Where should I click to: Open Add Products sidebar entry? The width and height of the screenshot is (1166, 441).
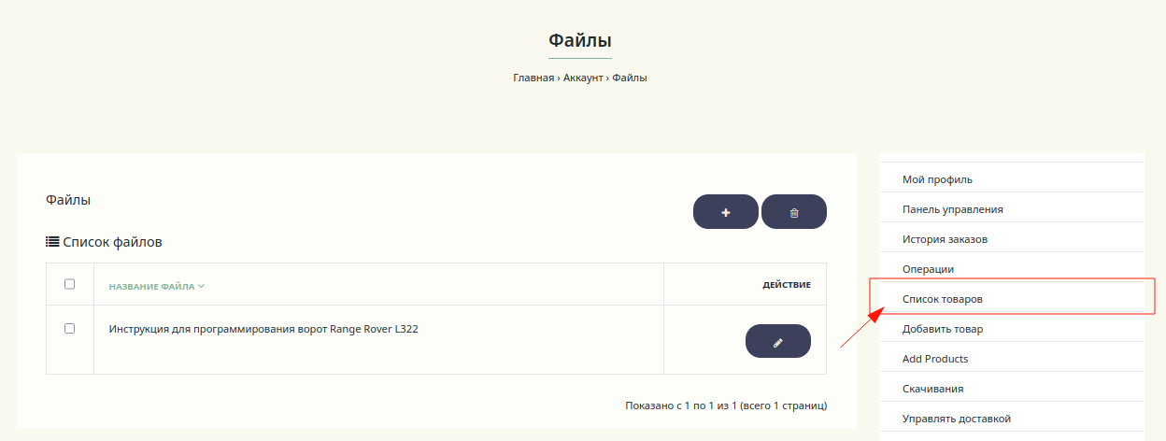(x=934, y=359)
